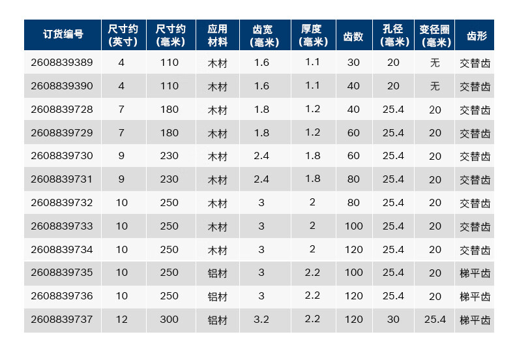Select order number 2608839737
Screen dimensions: 515x360
(62, 320)
